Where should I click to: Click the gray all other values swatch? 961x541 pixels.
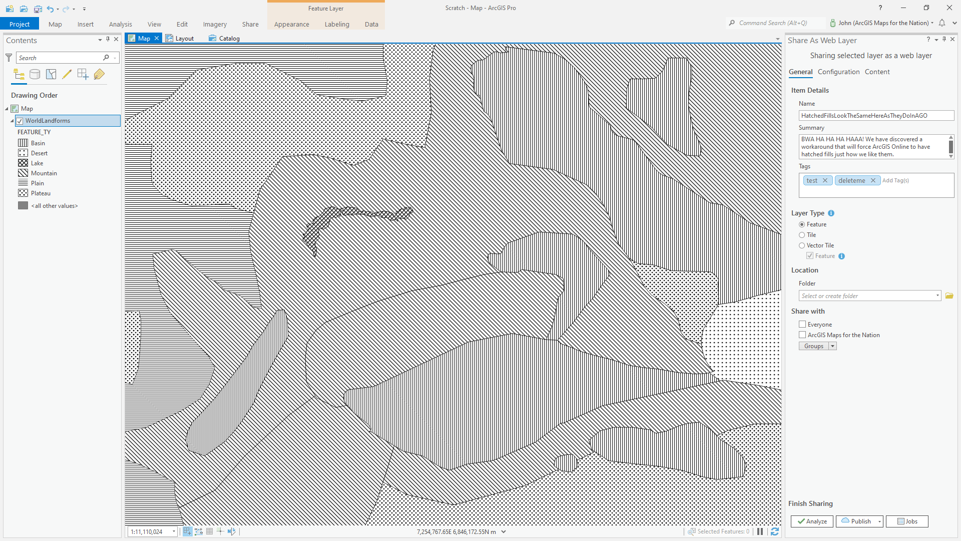coord(23,206)
